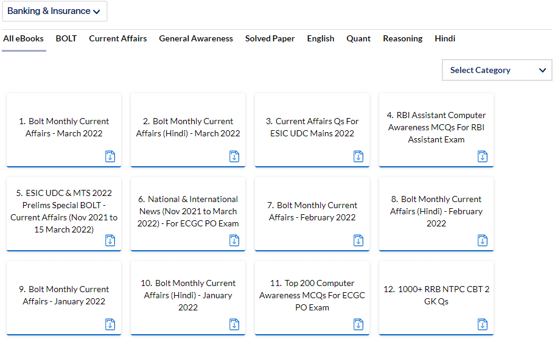Download icon on ESIC UDC Mains 2022 card
This screenshot has width=555, height=339.
(358, 156)
